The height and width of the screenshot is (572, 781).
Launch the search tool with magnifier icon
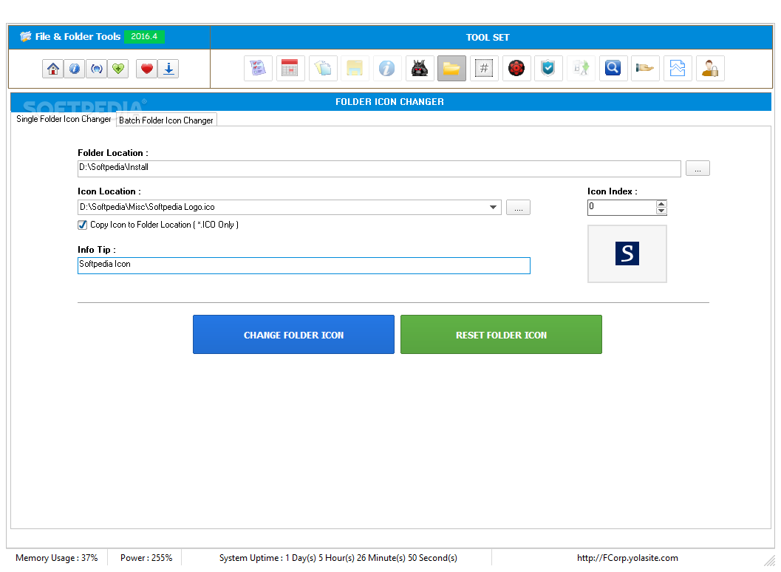tap(613, 68)
